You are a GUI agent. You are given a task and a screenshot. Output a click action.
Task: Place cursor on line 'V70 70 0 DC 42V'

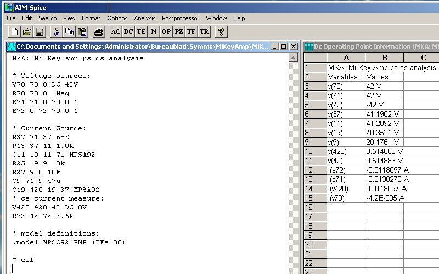coord(45,84)
